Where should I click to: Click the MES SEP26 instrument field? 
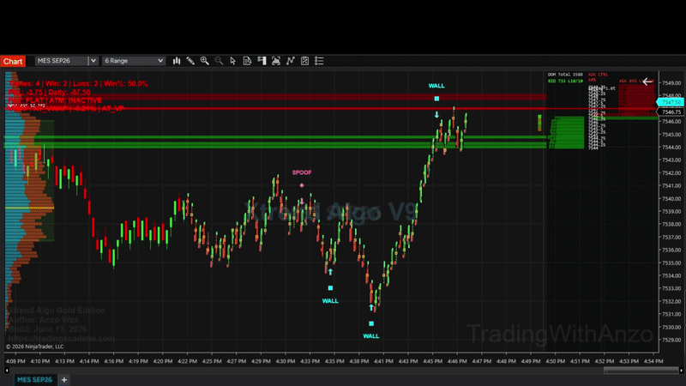tap(62, 61)
